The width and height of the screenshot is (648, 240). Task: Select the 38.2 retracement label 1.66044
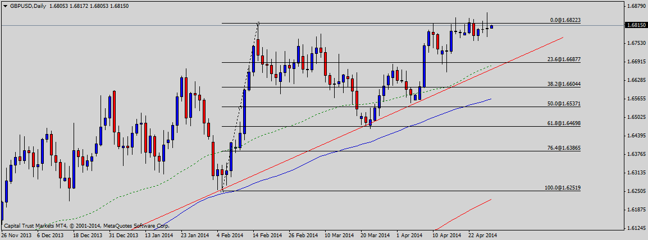click(x=564, y=84)
